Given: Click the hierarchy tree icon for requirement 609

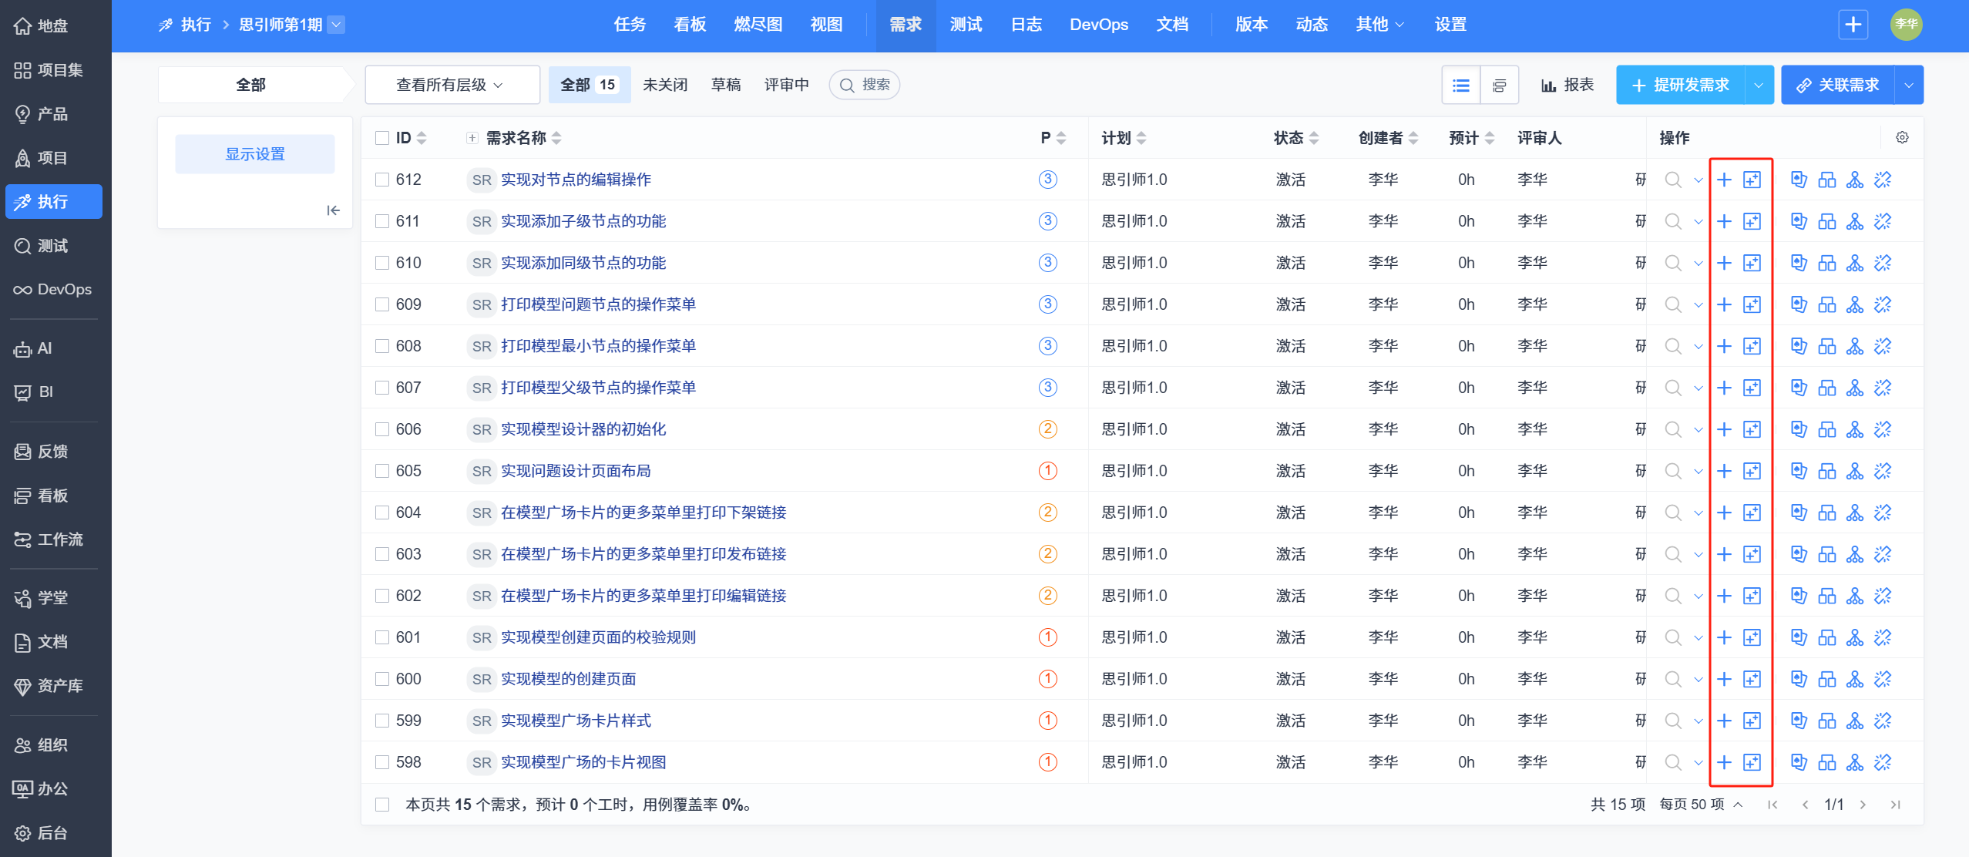Looking at the screenshot, I should coord(1855,304).
